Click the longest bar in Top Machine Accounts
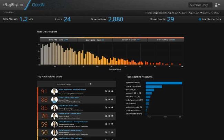224x140 pixels. pos(164,83)
